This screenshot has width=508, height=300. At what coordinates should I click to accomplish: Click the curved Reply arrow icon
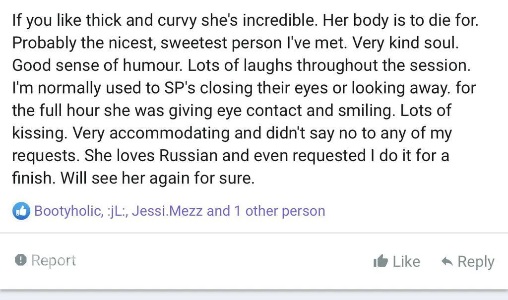[446, 261]
